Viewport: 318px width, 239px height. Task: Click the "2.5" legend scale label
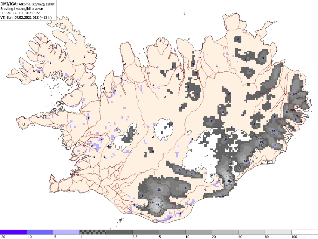click(135, 237)
